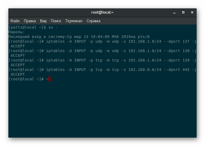Image resolution: width=205 pixels, height=146 pixels.
Task: Click the root@local:~ window title
Action: [x=102, y=12]
